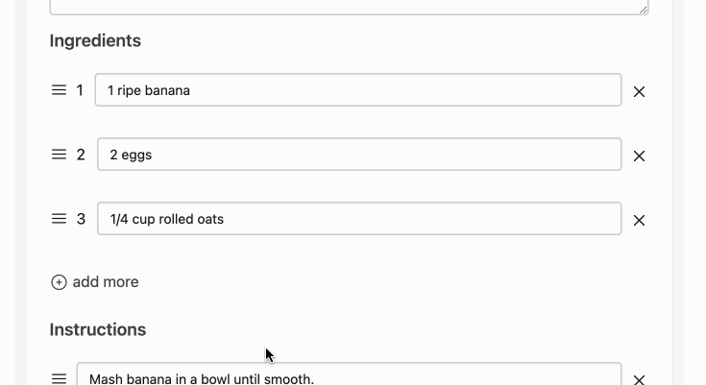Image resolution: width=706 pixels, height=385 pixels.
Task: Click the number 2 label beside eggs
Action: 81,155
